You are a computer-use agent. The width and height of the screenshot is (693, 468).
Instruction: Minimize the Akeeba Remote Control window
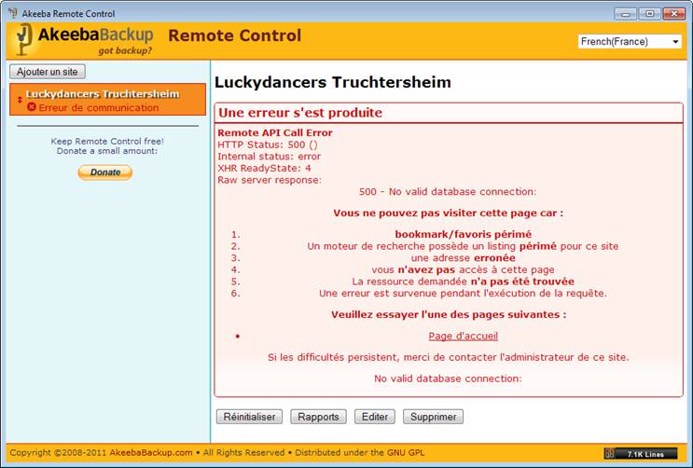pos(627,13)
